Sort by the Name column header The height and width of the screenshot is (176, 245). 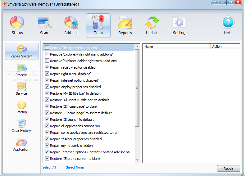point(177,47)
